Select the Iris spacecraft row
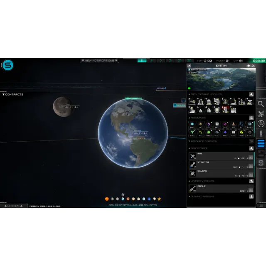 (221, 156)
